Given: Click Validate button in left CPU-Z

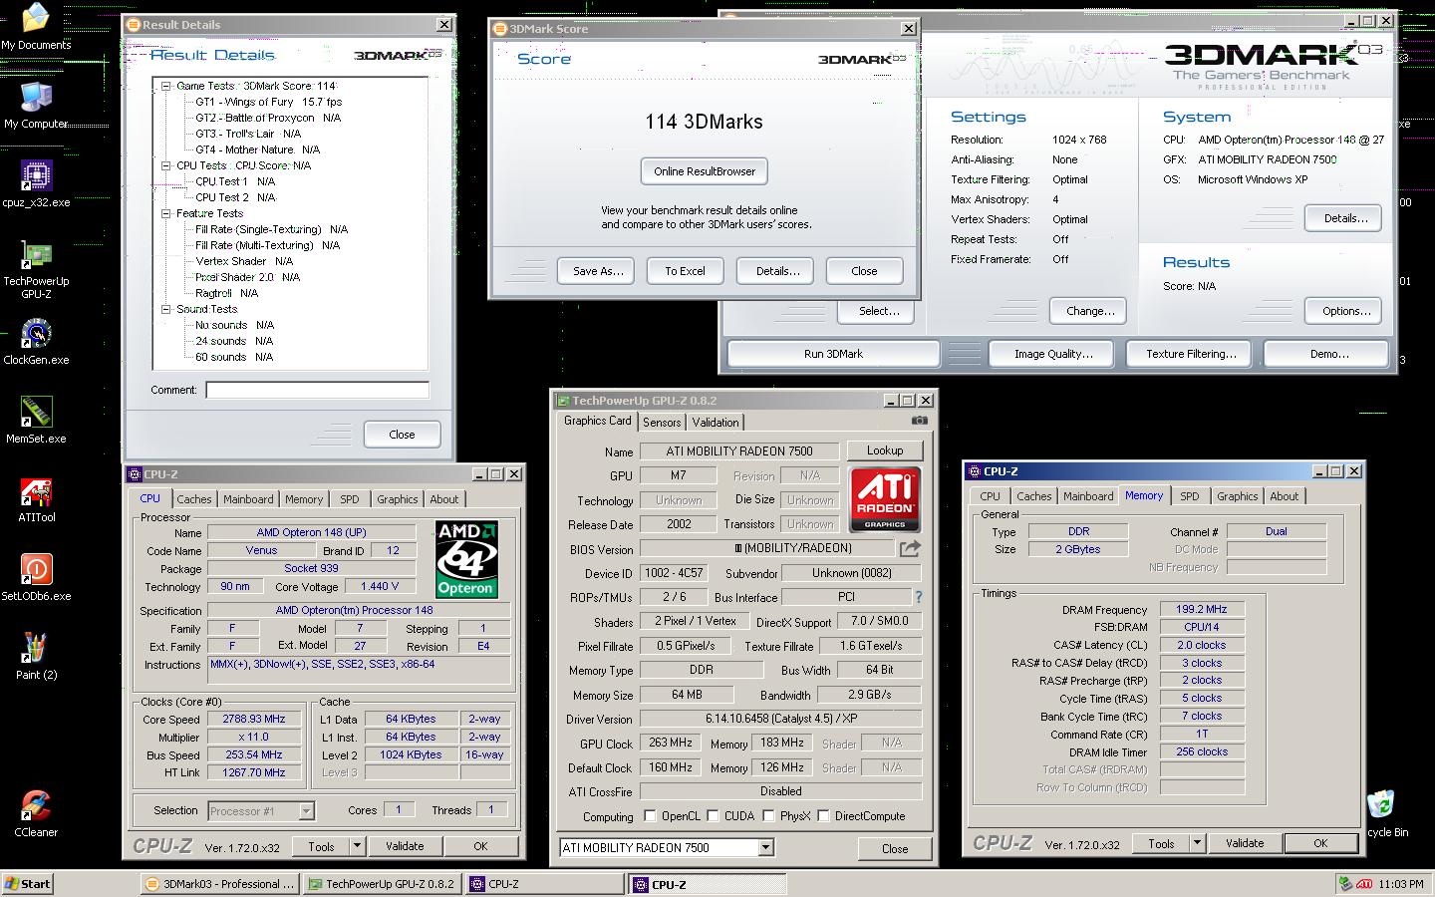Looking at the screenshot, I should (x=405, y=846).
